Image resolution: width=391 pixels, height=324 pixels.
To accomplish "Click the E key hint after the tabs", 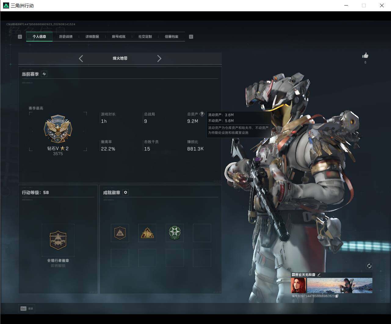I will [x=191, y=37].
